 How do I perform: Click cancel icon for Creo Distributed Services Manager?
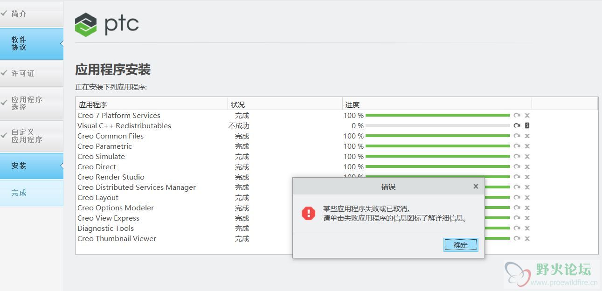pos(527,187)
